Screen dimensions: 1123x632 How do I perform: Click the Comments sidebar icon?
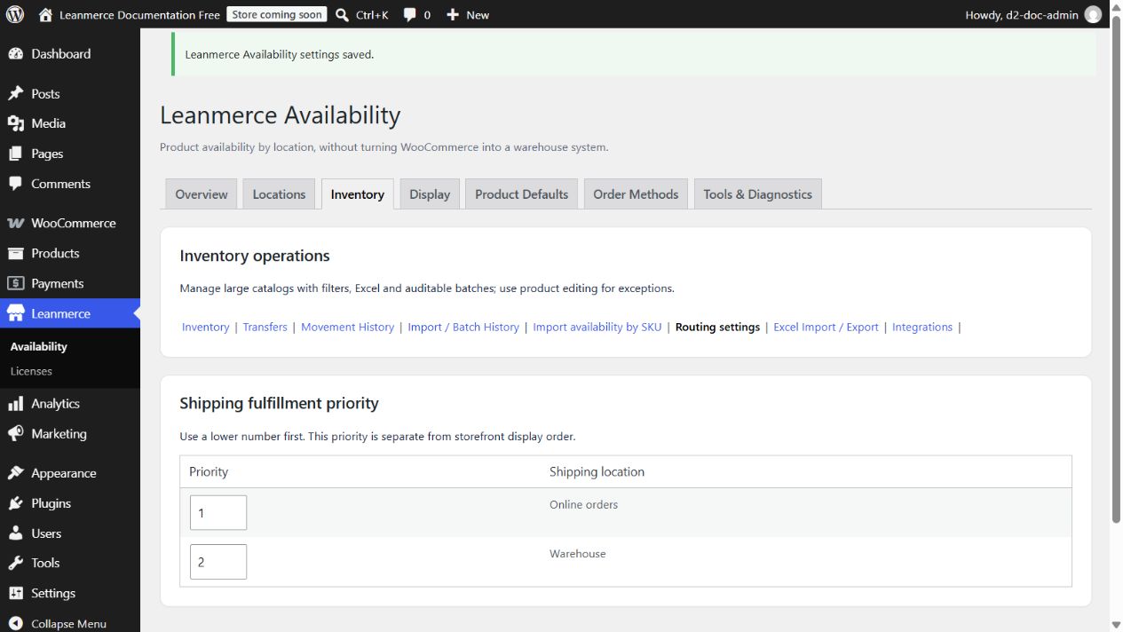pos(15,184)
